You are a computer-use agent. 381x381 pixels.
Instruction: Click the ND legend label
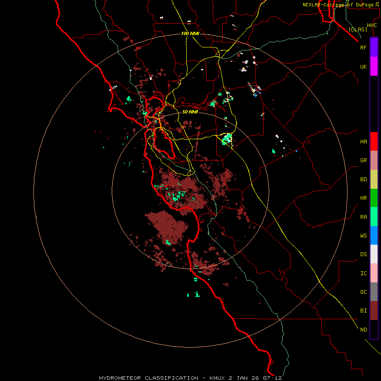pos(363,330)
